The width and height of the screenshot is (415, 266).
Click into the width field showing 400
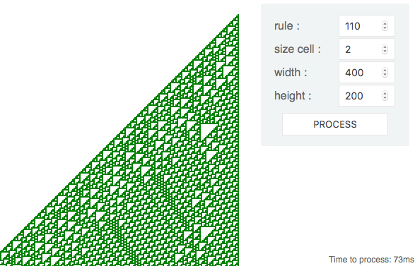(x=366, y=73)
